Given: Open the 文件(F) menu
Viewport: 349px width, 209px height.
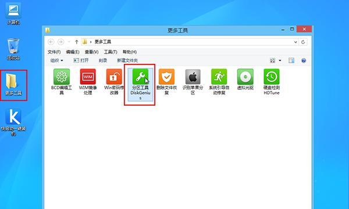Looking at the screenshot, I should pos(54,52).
